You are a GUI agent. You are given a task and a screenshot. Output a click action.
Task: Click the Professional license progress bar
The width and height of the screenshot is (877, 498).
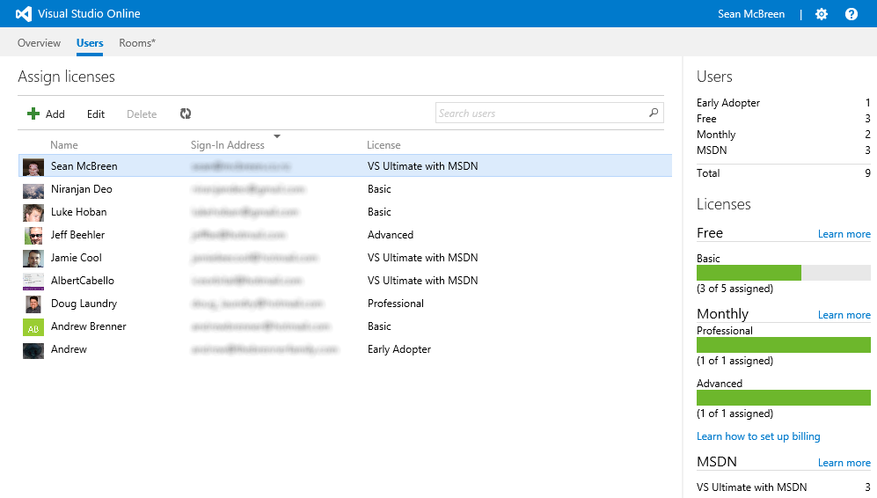(x=783, y=345)
